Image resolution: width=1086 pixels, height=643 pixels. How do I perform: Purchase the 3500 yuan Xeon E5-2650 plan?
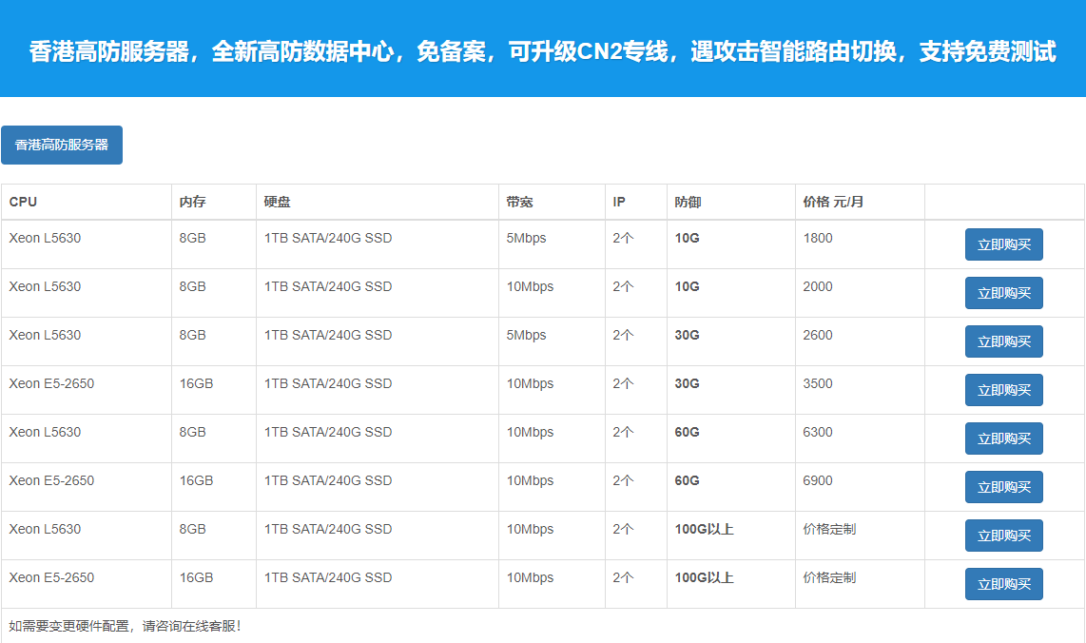1003,390
